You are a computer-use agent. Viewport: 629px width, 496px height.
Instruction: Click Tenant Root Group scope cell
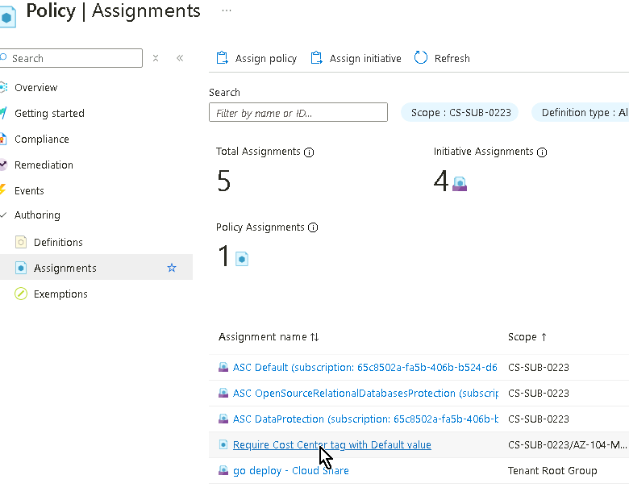(552, 470)
